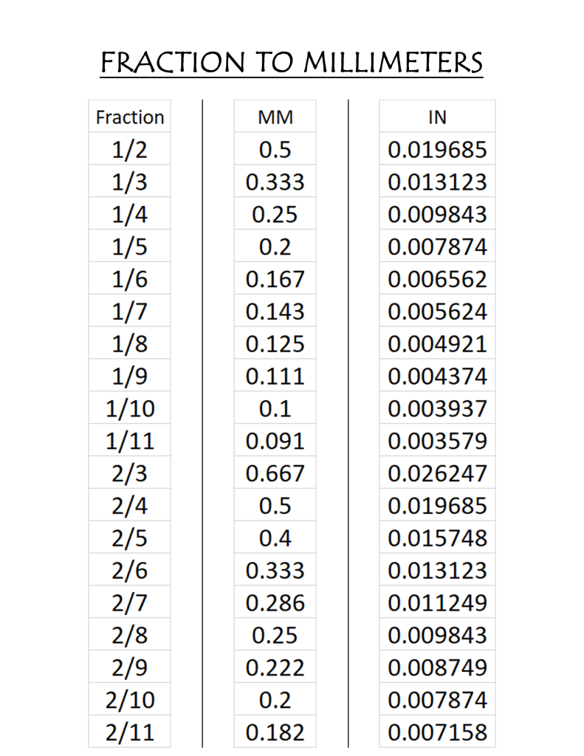Click the 1/10 fraction cell
Screen dimensions: 584x756
(x=130, y=408)
